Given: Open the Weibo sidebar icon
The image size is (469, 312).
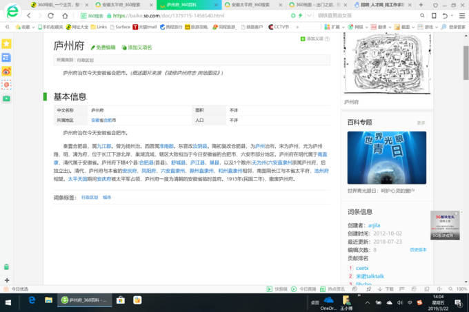Looking at the screenshot, I should point(6,71).
